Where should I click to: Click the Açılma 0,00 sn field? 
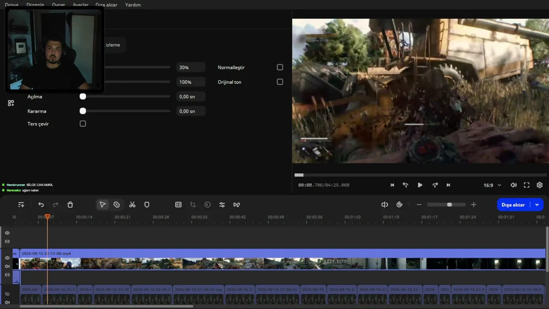point(191,97)
